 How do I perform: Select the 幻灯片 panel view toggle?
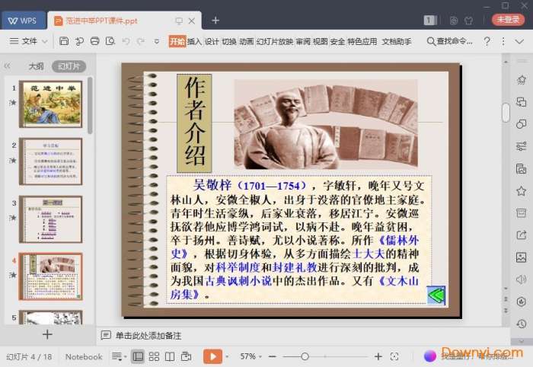pos(69,66)
